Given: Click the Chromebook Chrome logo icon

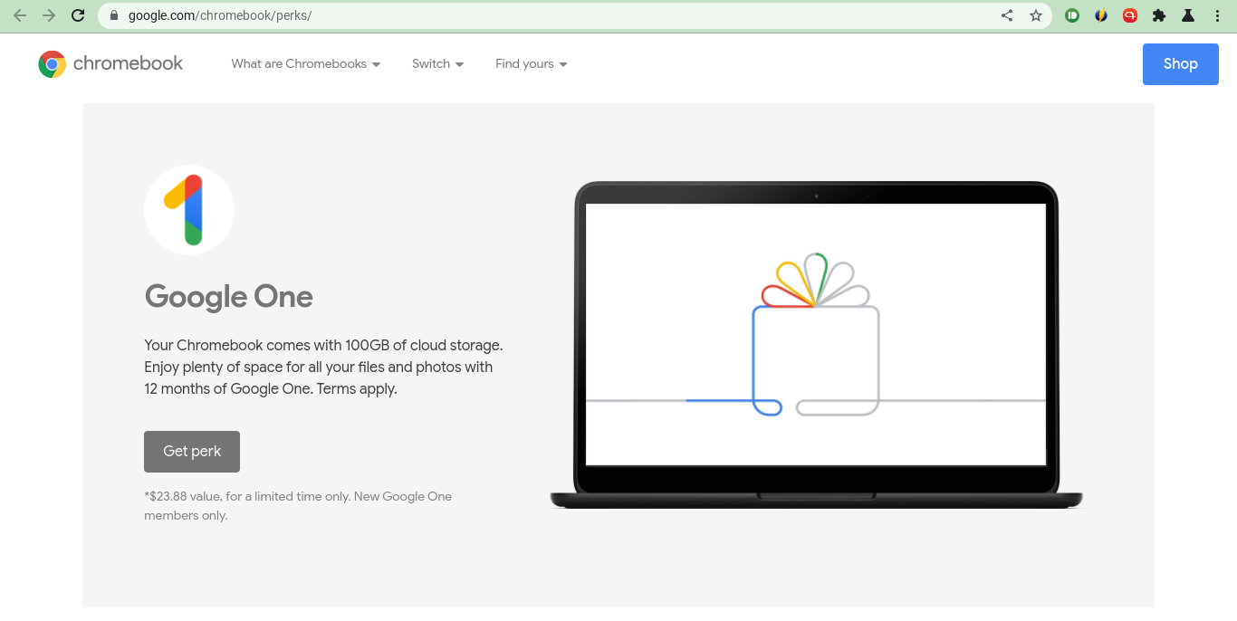Looking at the screenshot, I should pos(52,63).
